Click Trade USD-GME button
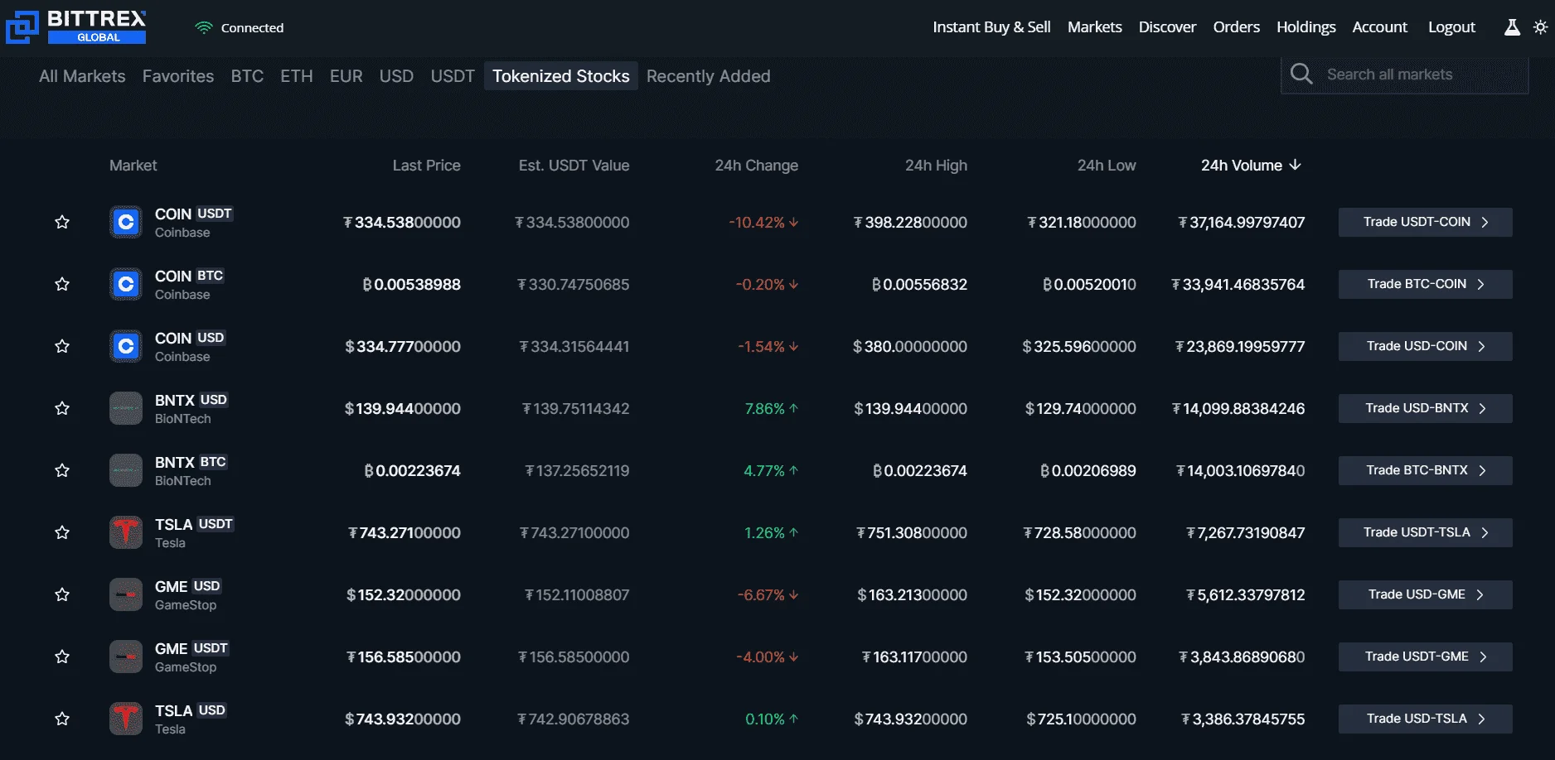This screenshot has width=1555, height=760. click(1425, 594)
